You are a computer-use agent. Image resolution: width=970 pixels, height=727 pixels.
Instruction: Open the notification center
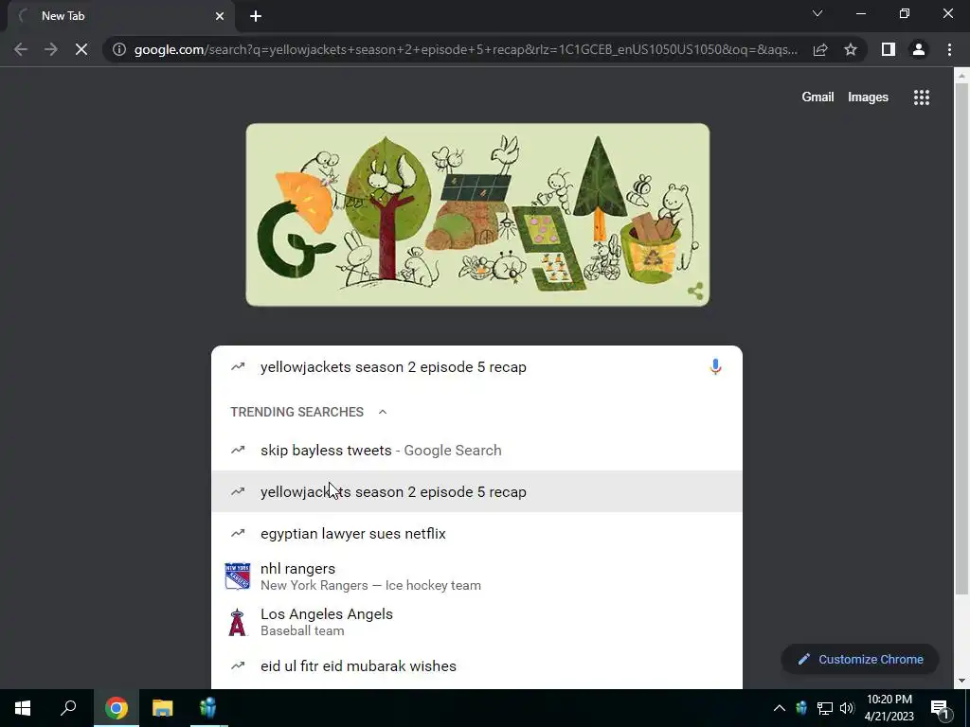(940, 708)
